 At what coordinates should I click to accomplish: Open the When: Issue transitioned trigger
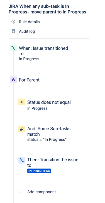click(43, 48)
